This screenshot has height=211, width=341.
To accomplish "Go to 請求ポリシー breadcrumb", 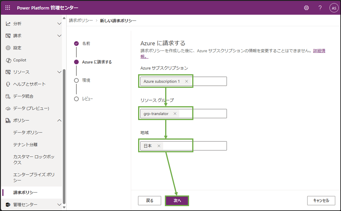I will click(81, 20).
